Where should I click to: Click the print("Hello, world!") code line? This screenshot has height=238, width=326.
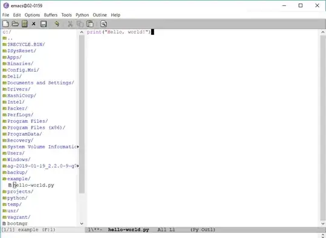click(x=118, y=32)
